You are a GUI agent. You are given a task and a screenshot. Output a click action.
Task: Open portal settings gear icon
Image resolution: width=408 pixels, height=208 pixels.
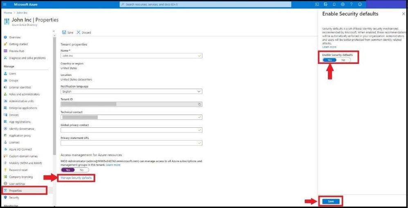click(343, 4)
